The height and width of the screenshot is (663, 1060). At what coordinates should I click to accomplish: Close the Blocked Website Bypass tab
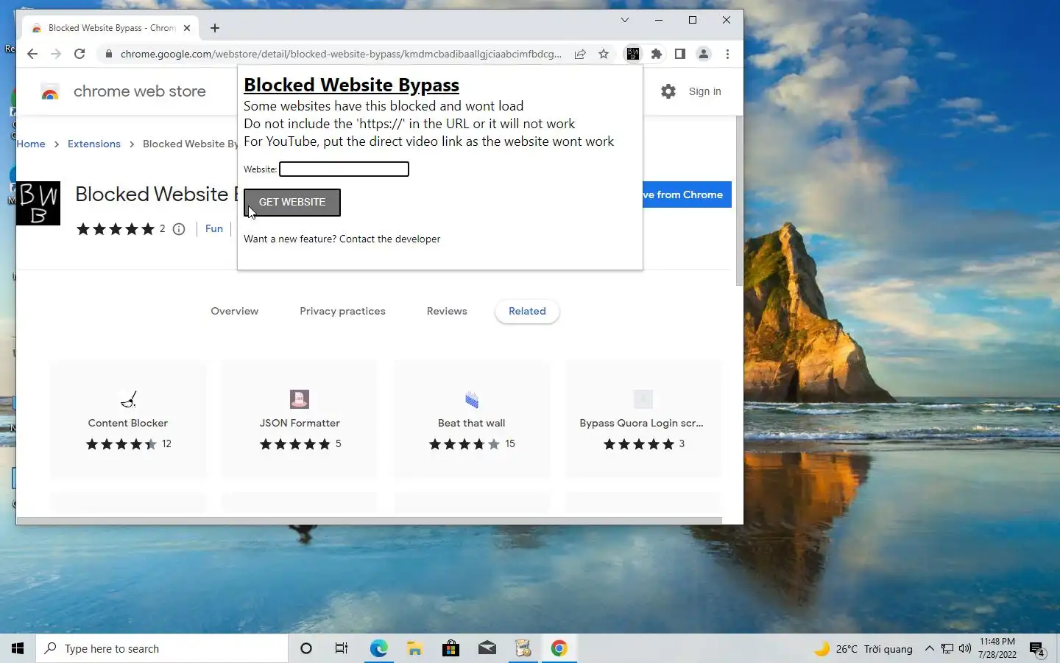[x=187, y=28]
